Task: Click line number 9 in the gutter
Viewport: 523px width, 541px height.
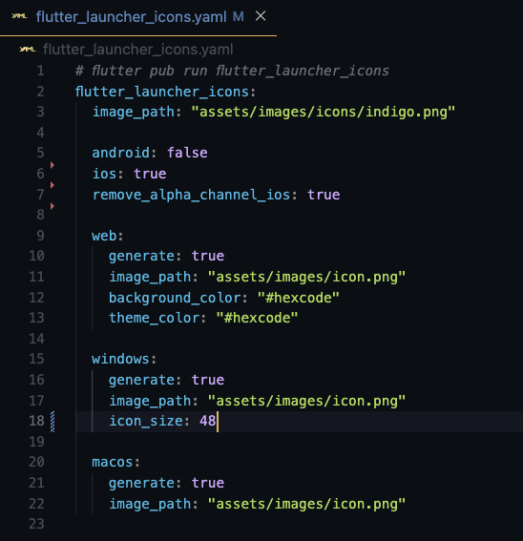Action: pos(40,236)
